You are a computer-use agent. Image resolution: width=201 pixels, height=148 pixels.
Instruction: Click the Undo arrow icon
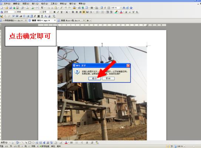pos(66,8)
